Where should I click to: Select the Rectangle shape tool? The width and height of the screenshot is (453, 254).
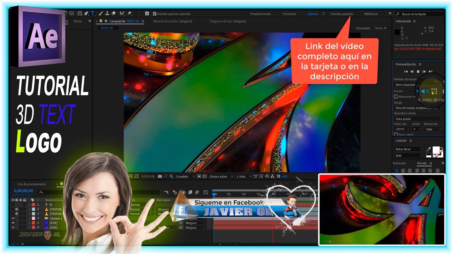[80, 13]
